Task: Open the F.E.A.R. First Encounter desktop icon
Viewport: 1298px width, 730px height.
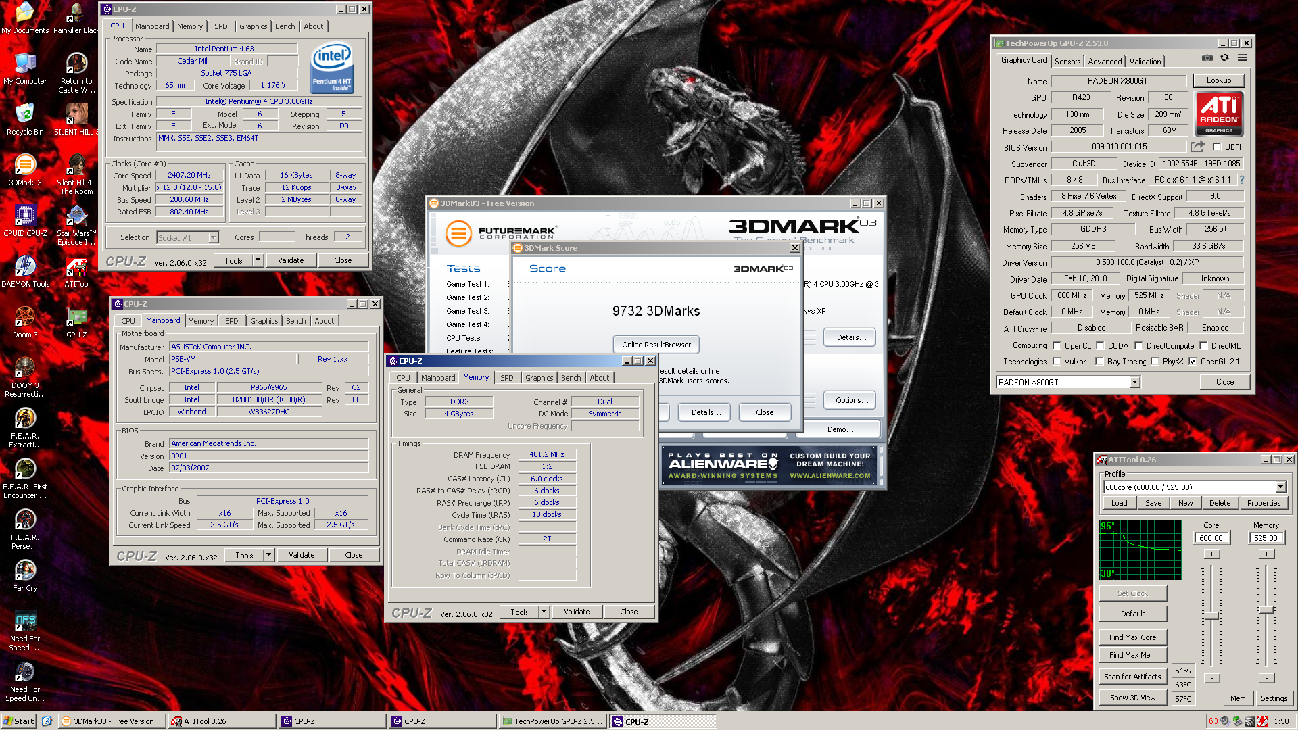Action: point(25,479)
